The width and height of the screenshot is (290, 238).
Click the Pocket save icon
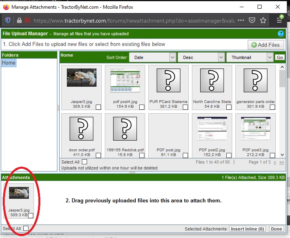click(x=252, y=20)
